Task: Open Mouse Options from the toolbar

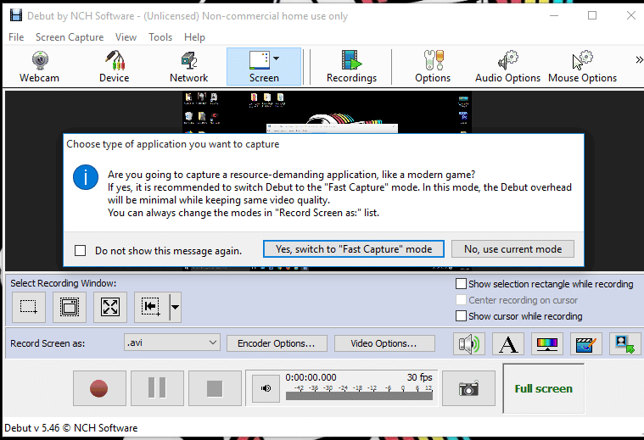Action: point(582,67)
